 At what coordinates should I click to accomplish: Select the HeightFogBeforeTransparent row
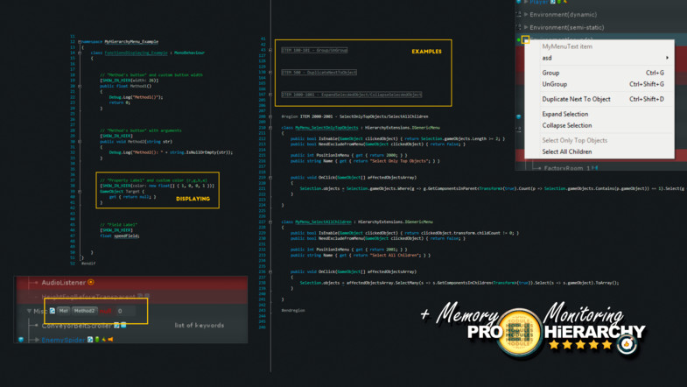tap(131, 297)
